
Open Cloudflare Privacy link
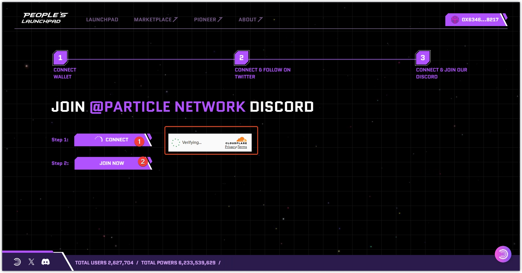(x=230, y=147)
